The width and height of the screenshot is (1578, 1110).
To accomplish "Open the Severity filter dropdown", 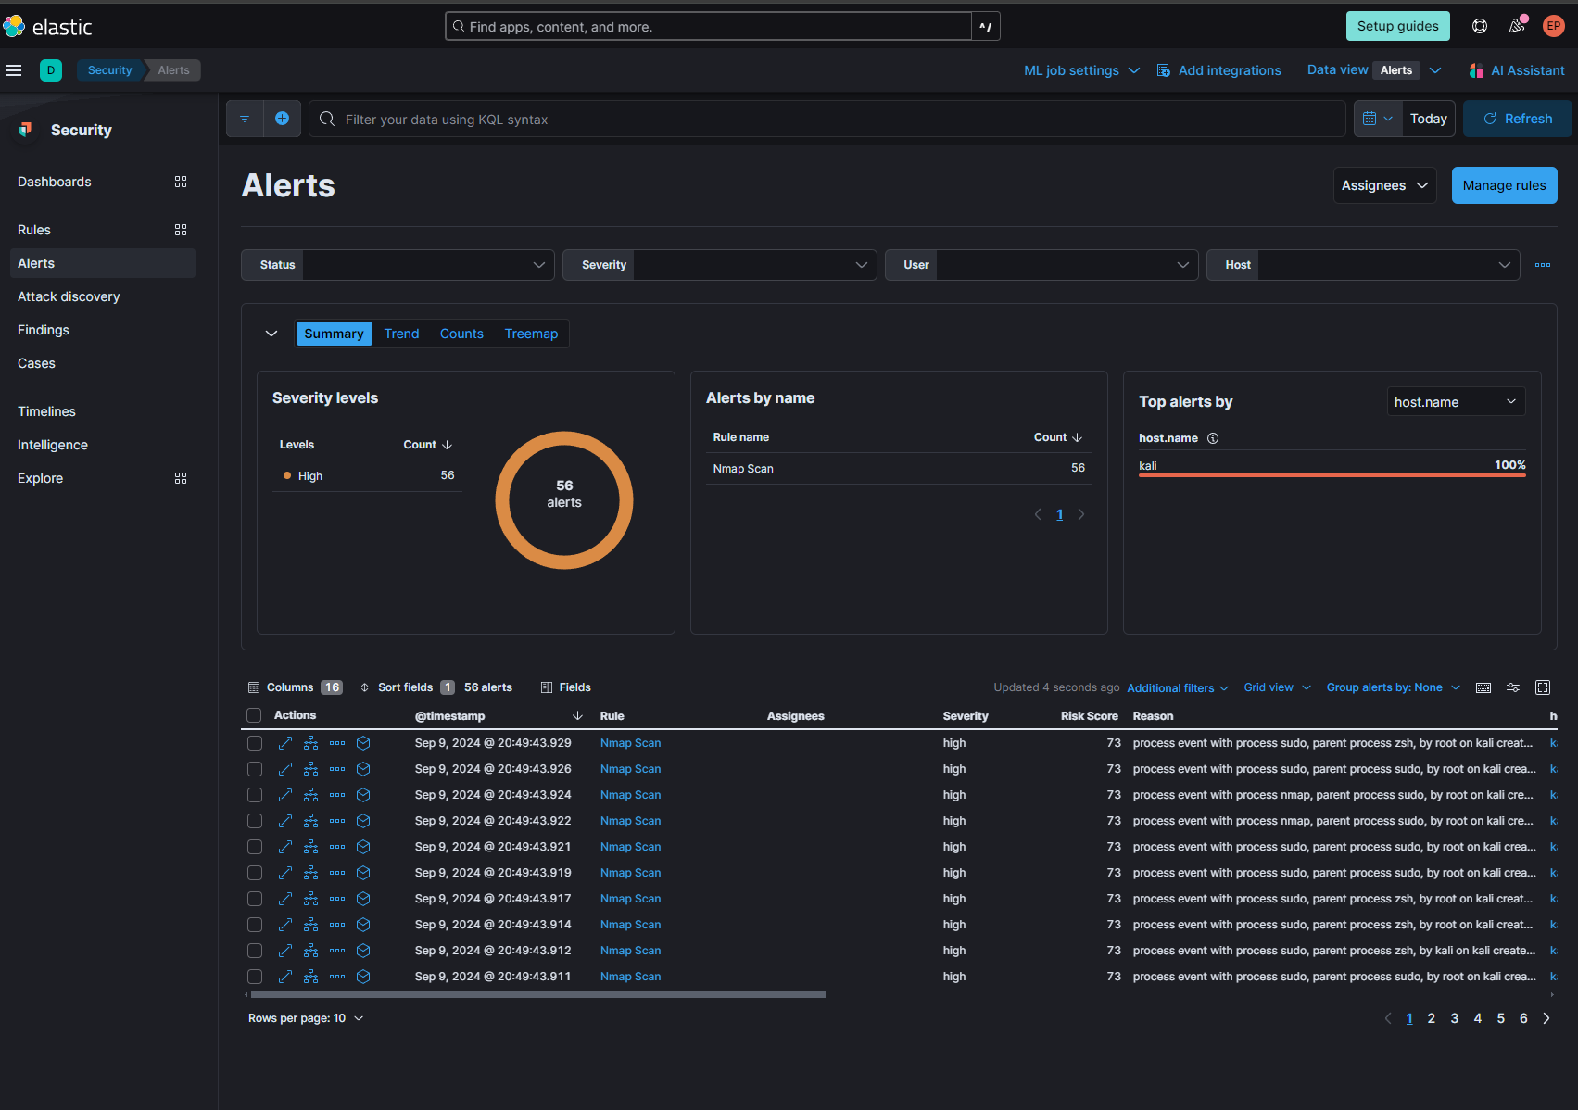I will [x=719, y=265].
